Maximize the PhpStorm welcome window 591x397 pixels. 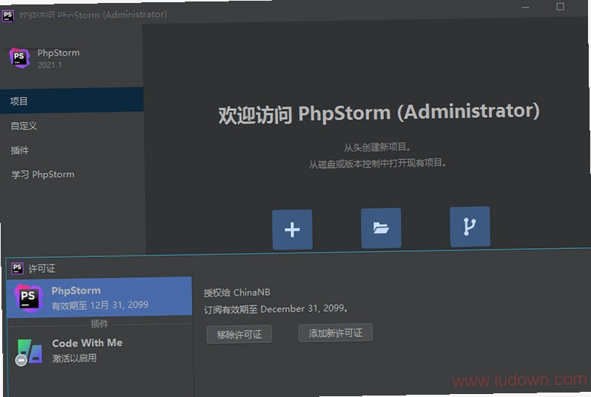(x=560, y=7)
